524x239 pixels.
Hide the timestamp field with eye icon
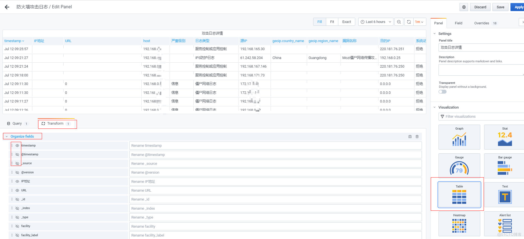tap(17, 145)
